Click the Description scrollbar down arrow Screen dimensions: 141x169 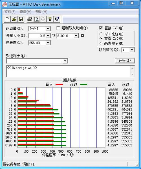(x=132, y=74)
